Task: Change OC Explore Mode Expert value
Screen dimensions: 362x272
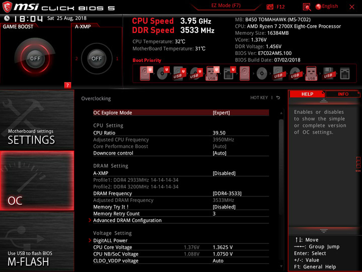Action: pos(221,113)
